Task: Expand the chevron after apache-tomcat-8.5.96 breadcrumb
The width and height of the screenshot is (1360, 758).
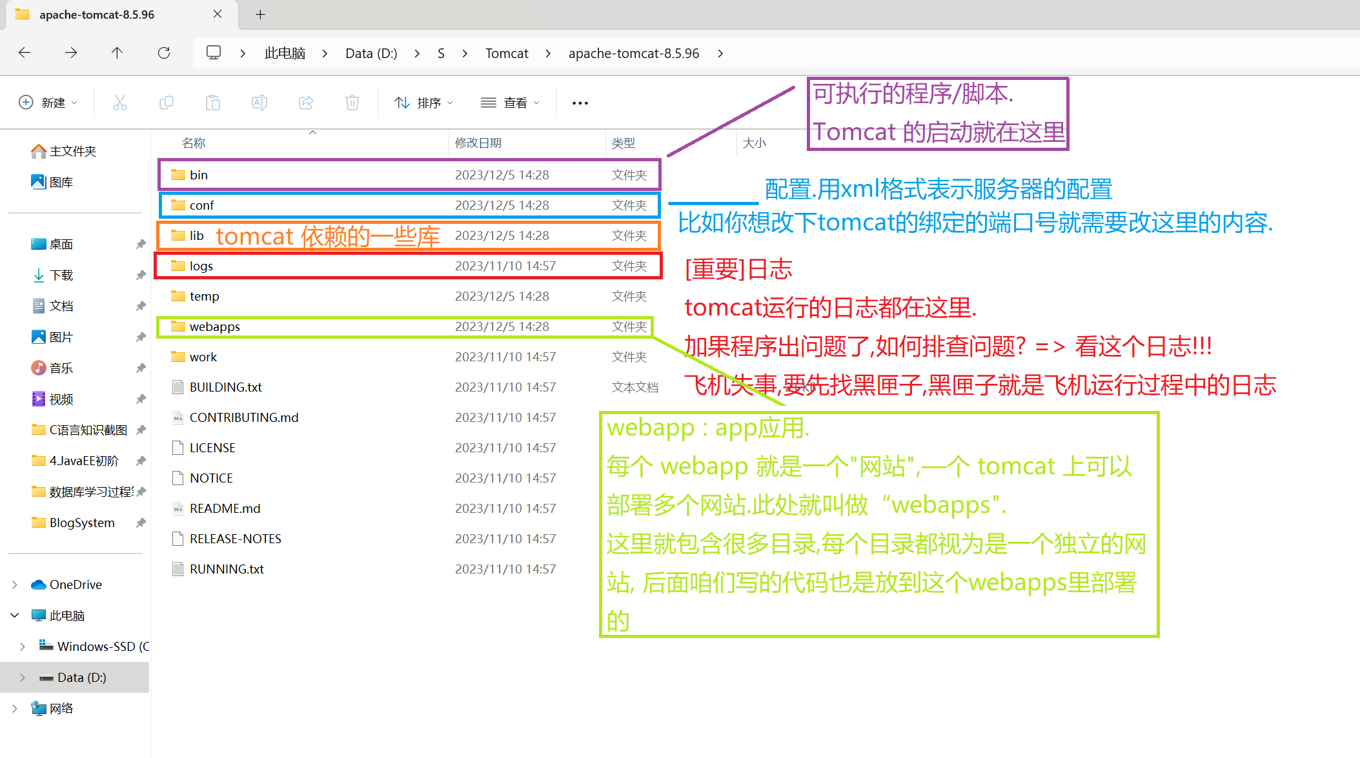Action: [x=720, y=54]
